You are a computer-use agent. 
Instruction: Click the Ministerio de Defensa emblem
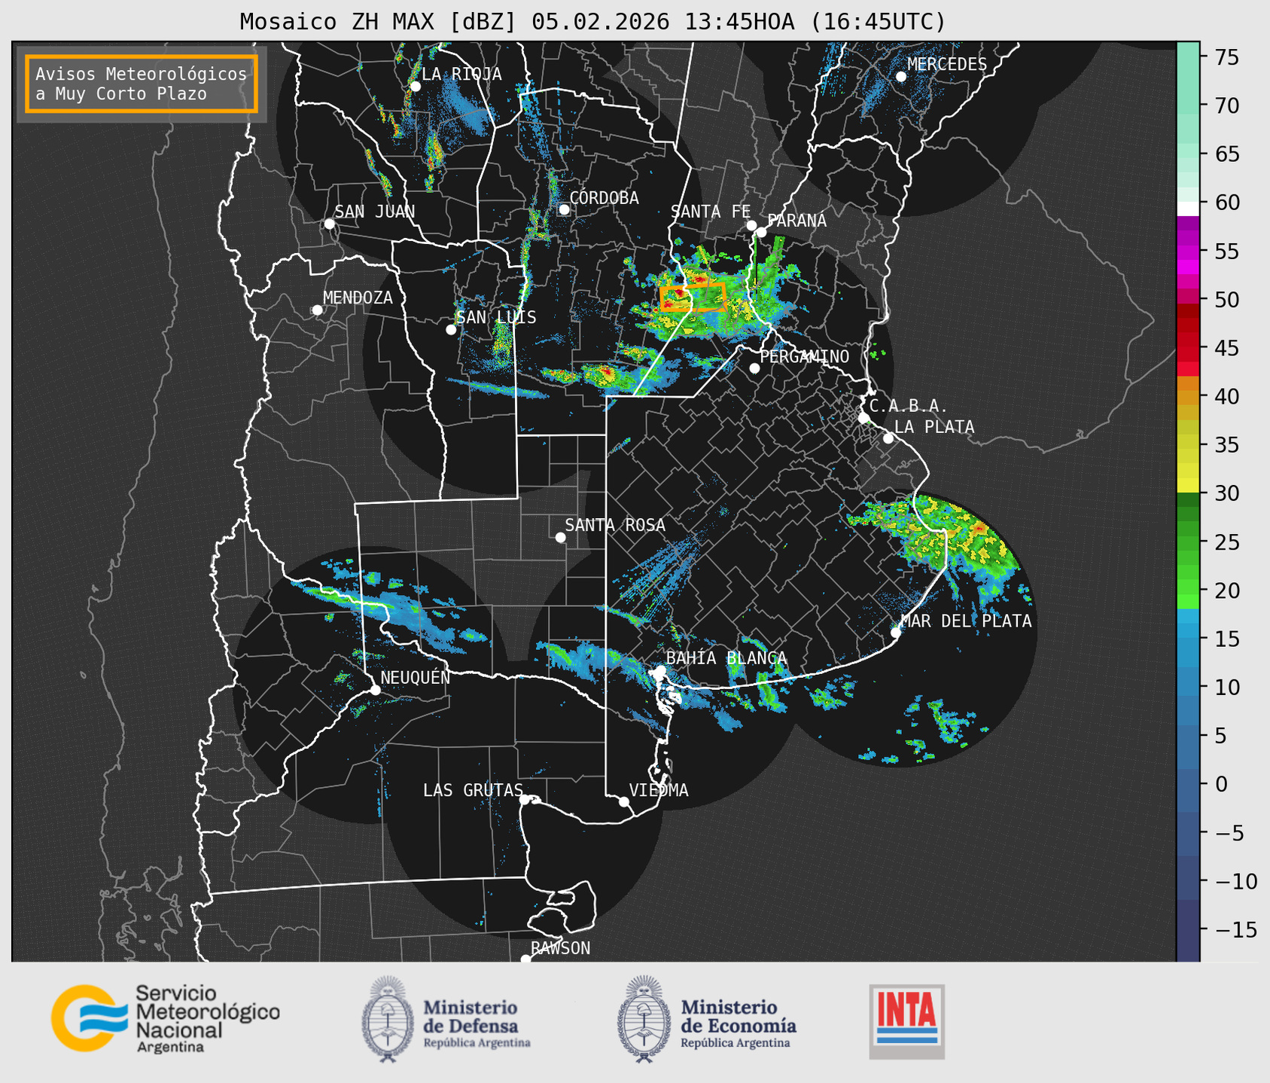pyautogui.click(x=388, y=1019)
